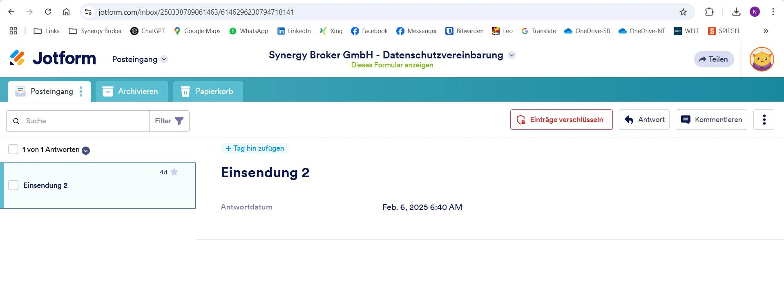Click Einträge verschlüsseln button
This screenshot has width=784, height=305.
click(561, 120)
